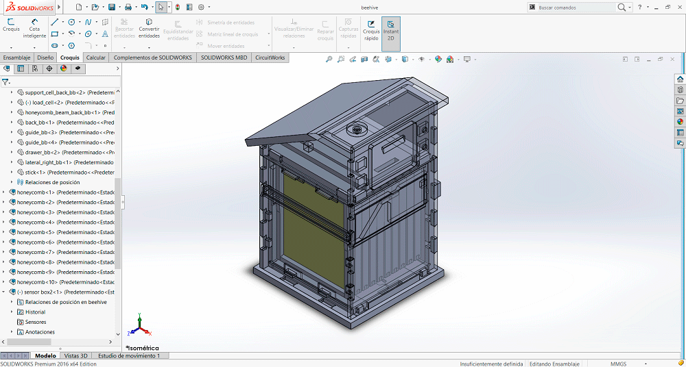Open the PropertyManager tab icon
Viewport: 686px width, 367px height.
[x=21, y=68]
